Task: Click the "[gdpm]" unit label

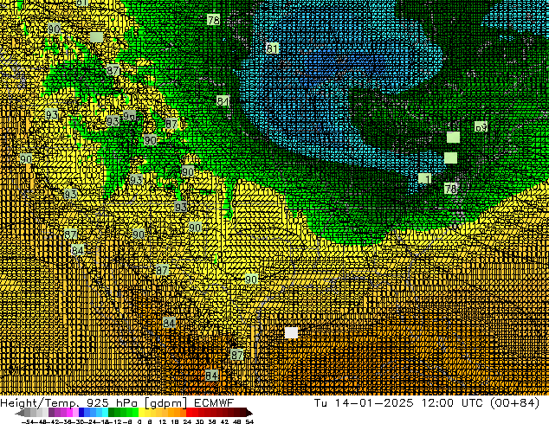Action: [165, 403]
